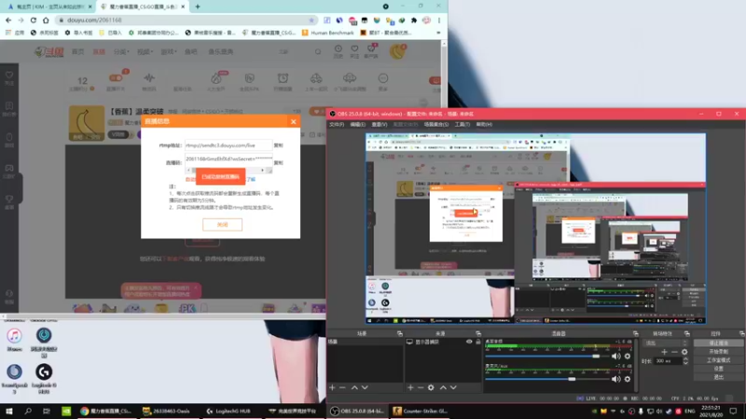Add a scene transition with plus
This screenshot has width=746, height=419.
click(664, 352)
